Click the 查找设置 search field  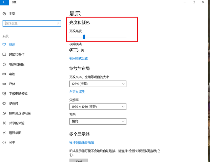click(x=29, y=23)
